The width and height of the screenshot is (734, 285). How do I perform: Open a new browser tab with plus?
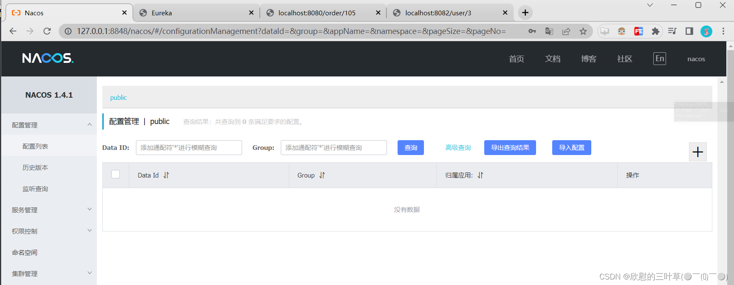[x=525, y=13]
